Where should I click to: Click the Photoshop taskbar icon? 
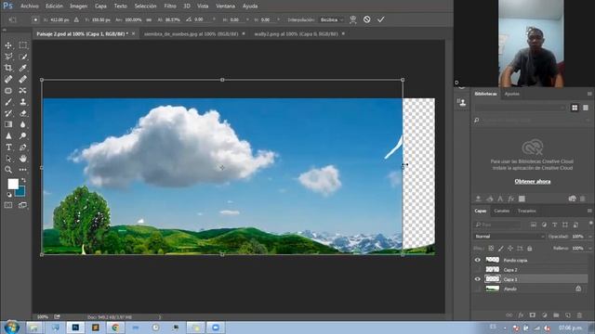[75, 328]
